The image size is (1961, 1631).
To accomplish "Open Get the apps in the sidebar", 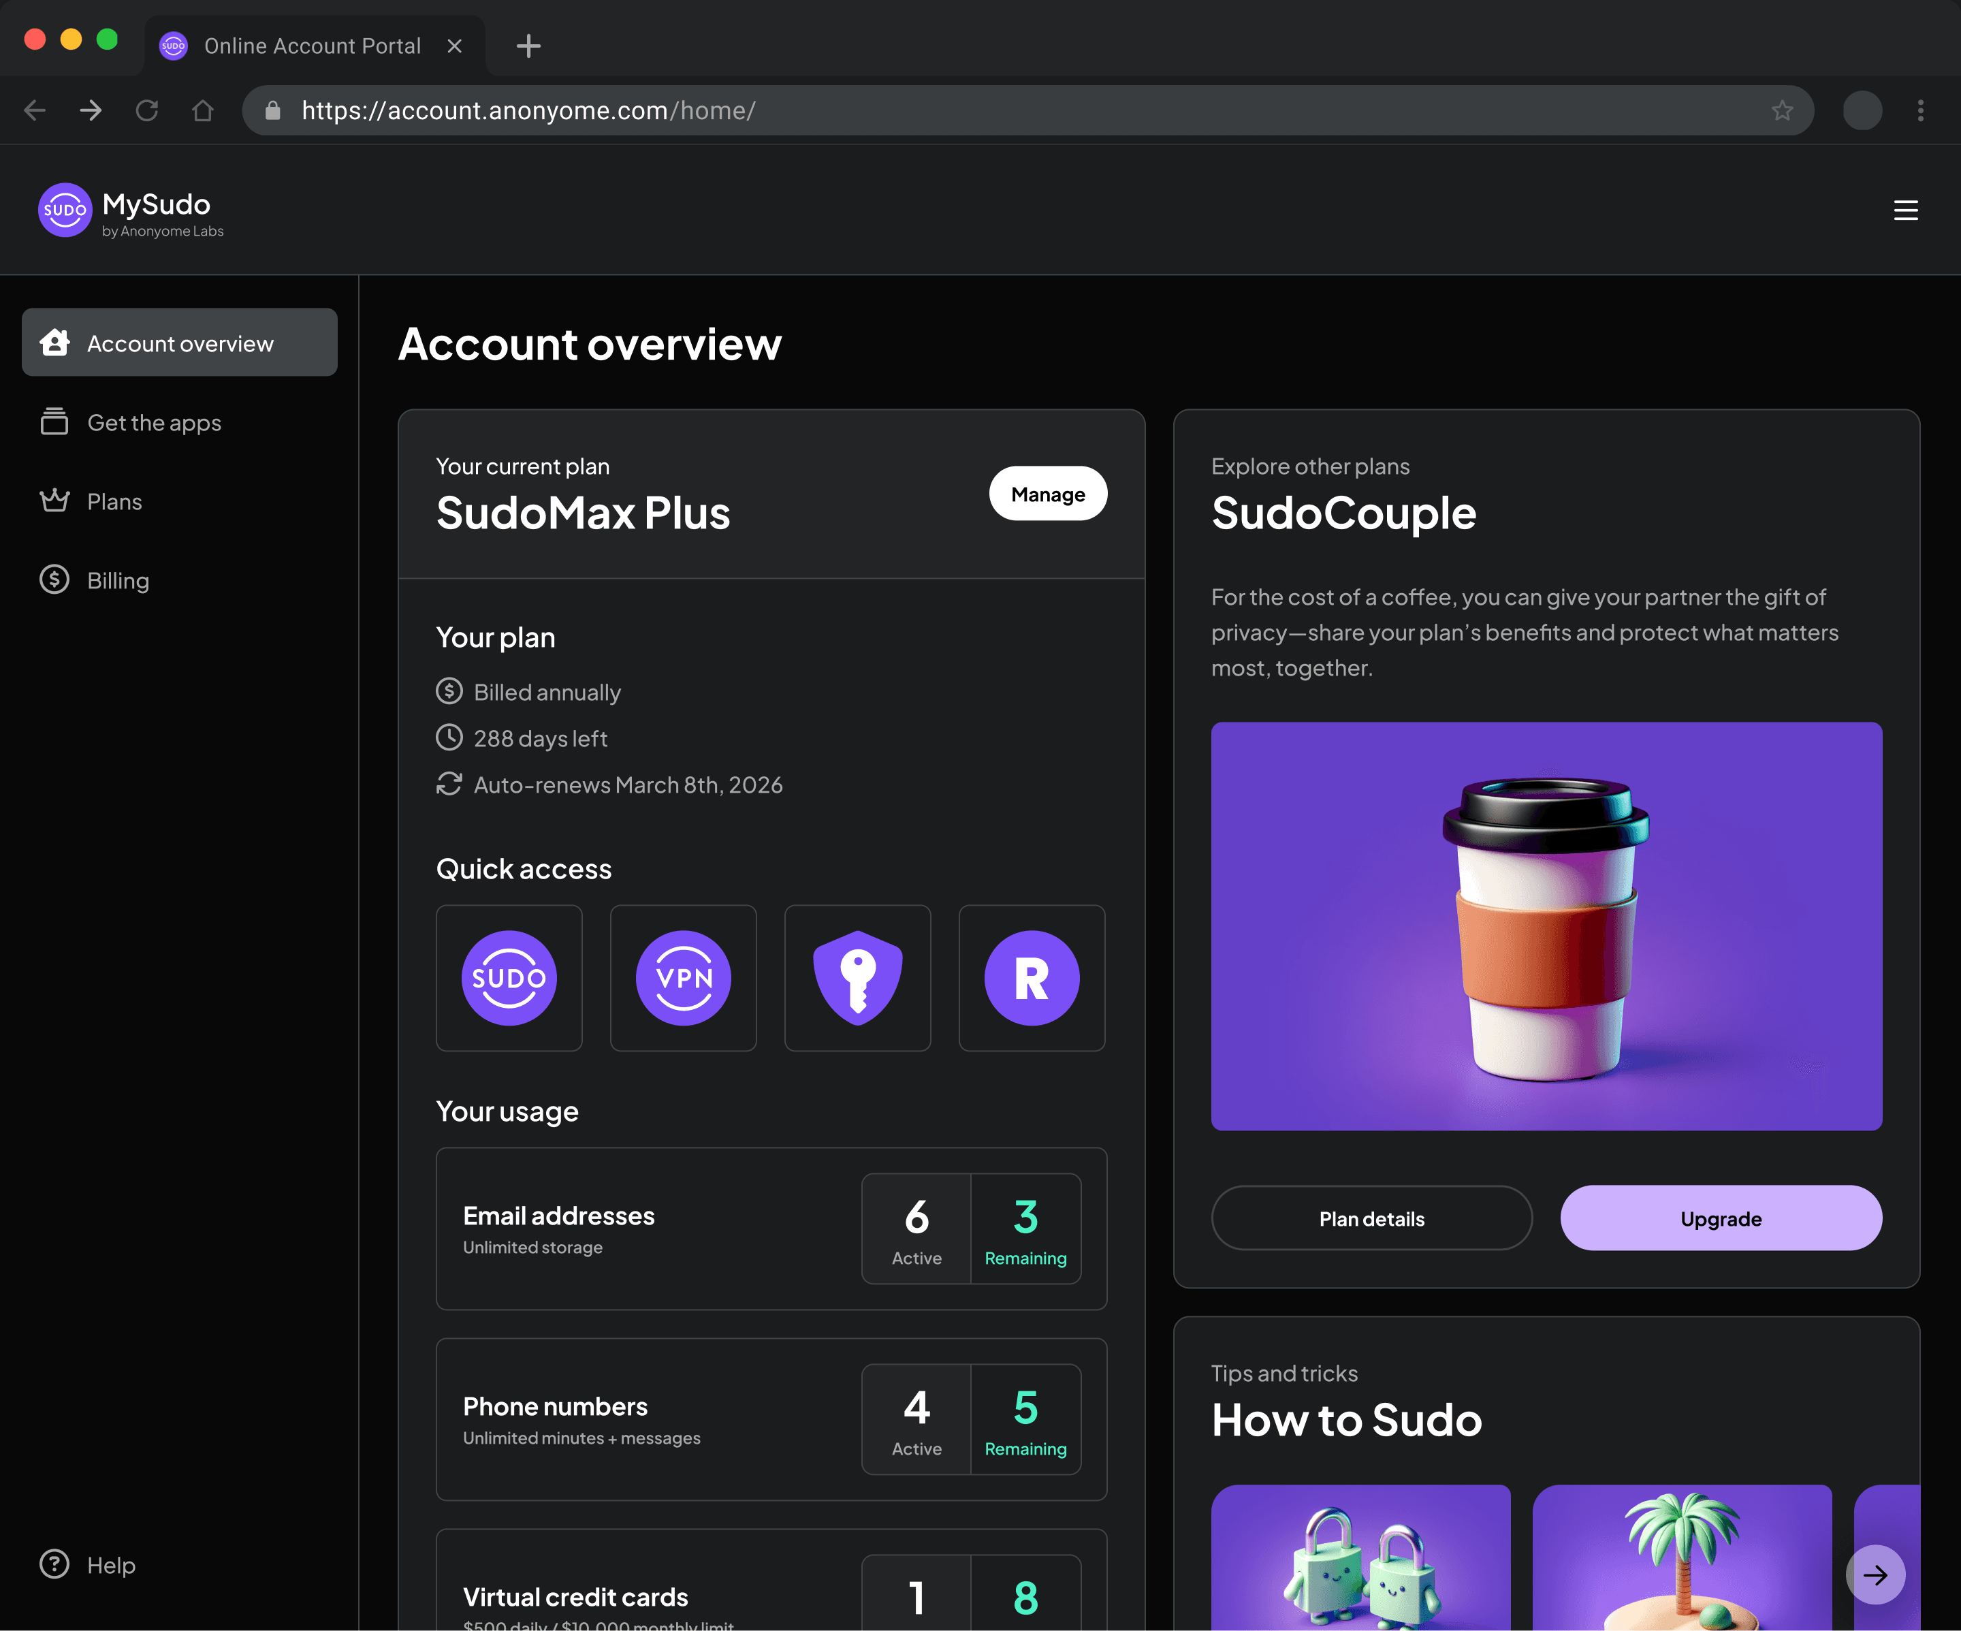I will (x=154, y=423).
